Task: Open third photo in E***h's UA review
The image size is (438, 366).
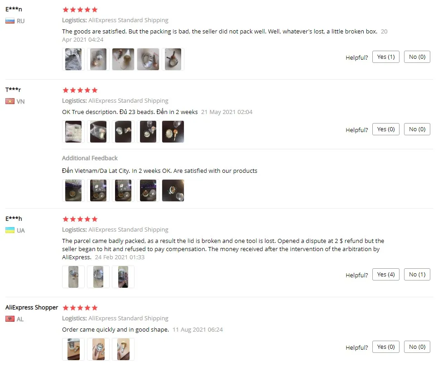Action: [123, 277]
